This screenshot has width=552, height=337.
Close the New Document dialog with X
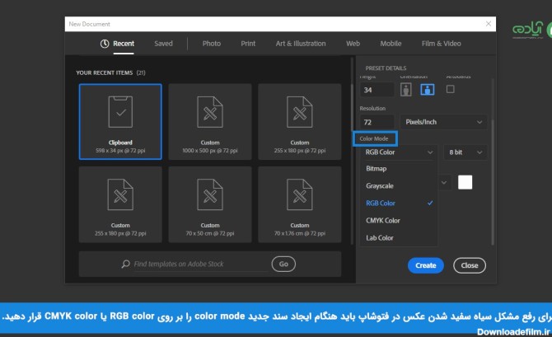click(489, 24)
